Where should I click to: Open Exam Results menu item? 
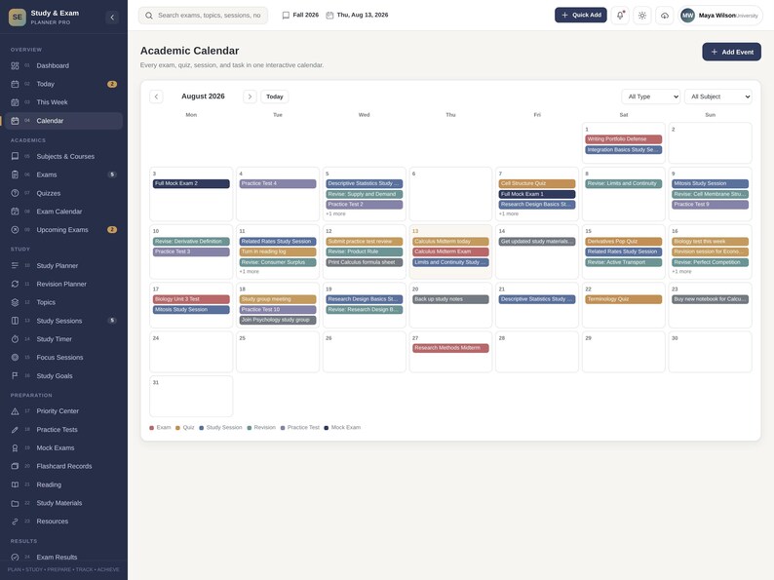coord(64,557)
